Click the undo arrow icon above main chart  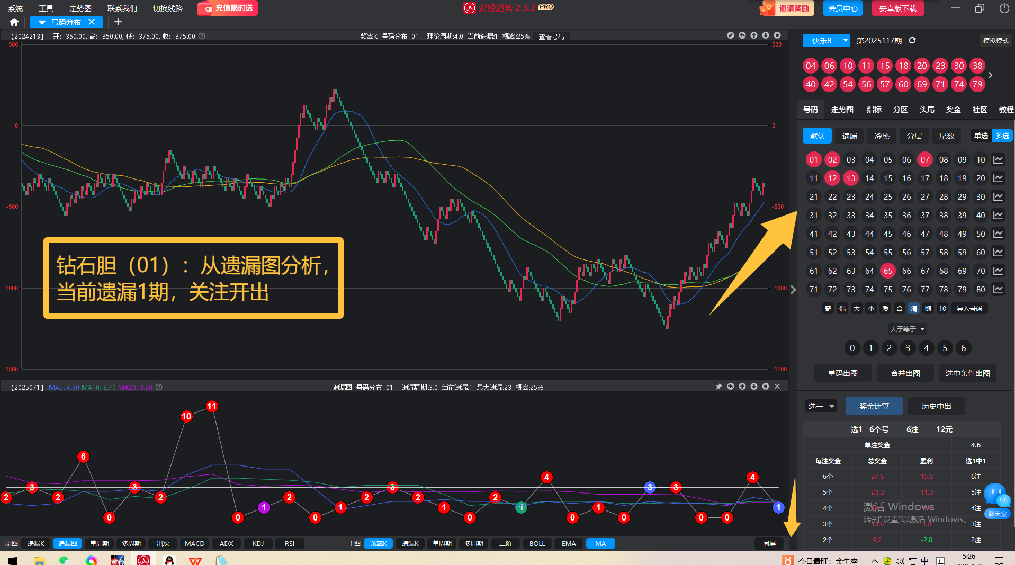742,35
